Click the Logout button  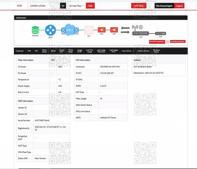[x=179, y=6]
